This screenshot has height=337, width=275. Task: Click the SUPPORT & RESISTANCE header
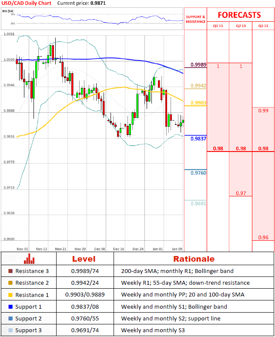click(195, 19)
